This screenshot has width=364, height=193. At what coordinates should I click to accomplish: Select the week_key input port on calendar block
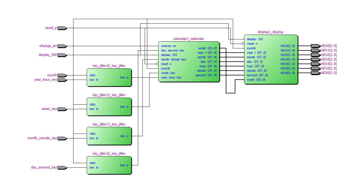click(168, 73)
